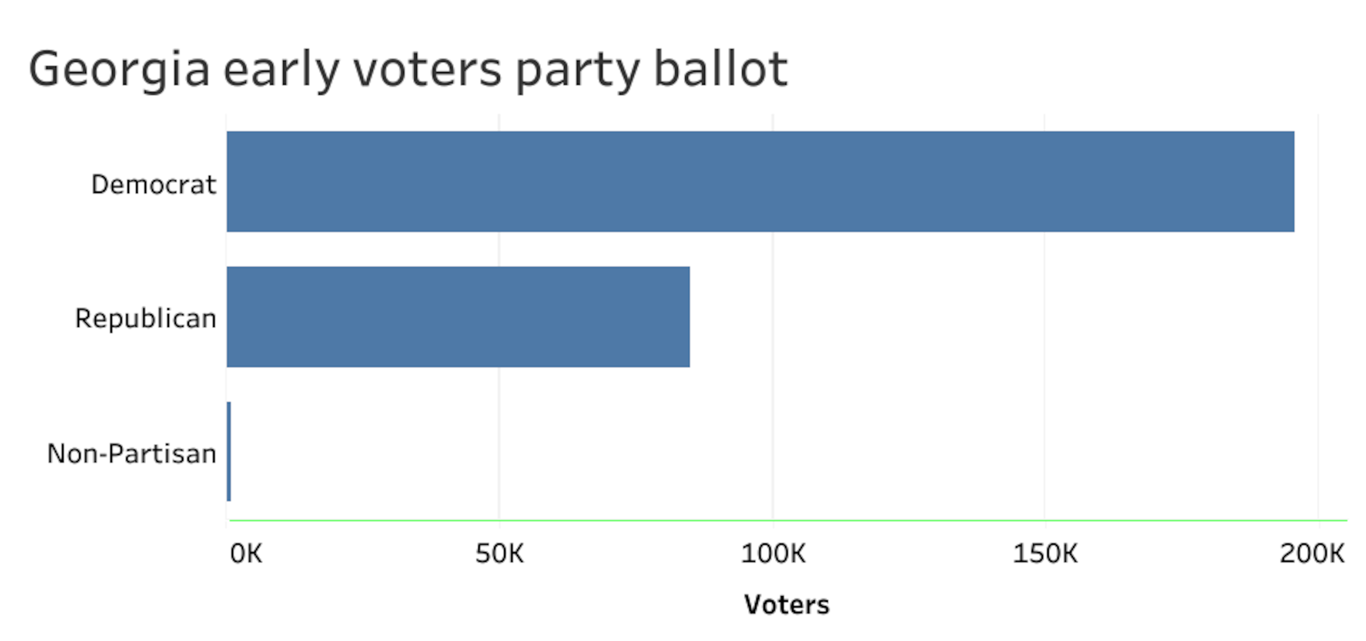Image resolution: width=1366 pixels, height=641 pixels.
Task: Click the Democrat row label
Action: (x=153, y=185)
